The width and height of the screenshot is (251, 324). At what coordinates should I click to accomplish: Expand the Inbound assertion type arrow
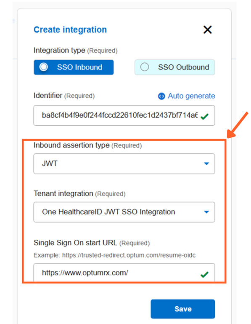tap(206, 163)
